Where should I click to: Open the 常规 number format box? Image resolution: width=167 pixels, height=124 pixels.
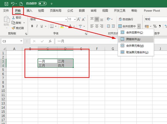[156, 19]
